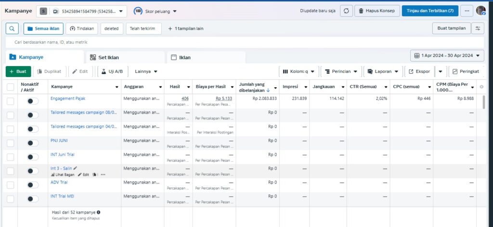Open the three-dot more options menu
Screen dimensions: 493x227
[466, 11]
